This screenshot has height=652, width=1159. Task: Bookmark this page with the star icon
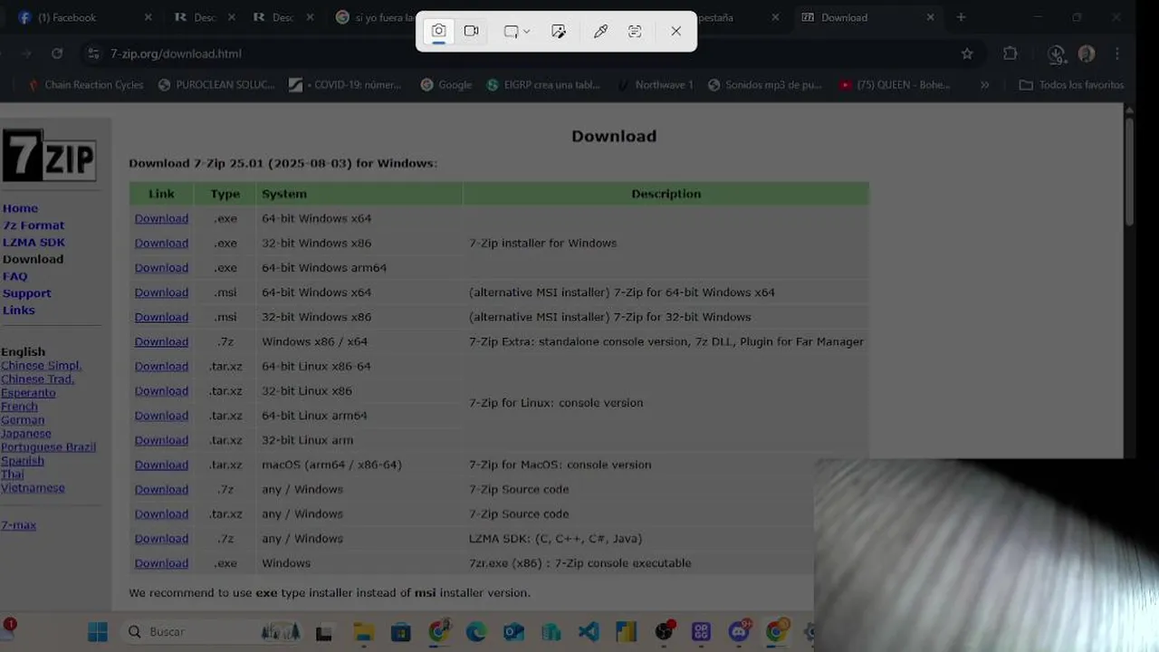pyautogui.click(x=967, y=53)
